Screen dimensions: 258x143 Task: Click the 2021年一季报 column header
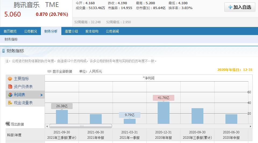[x=130, y=135]
